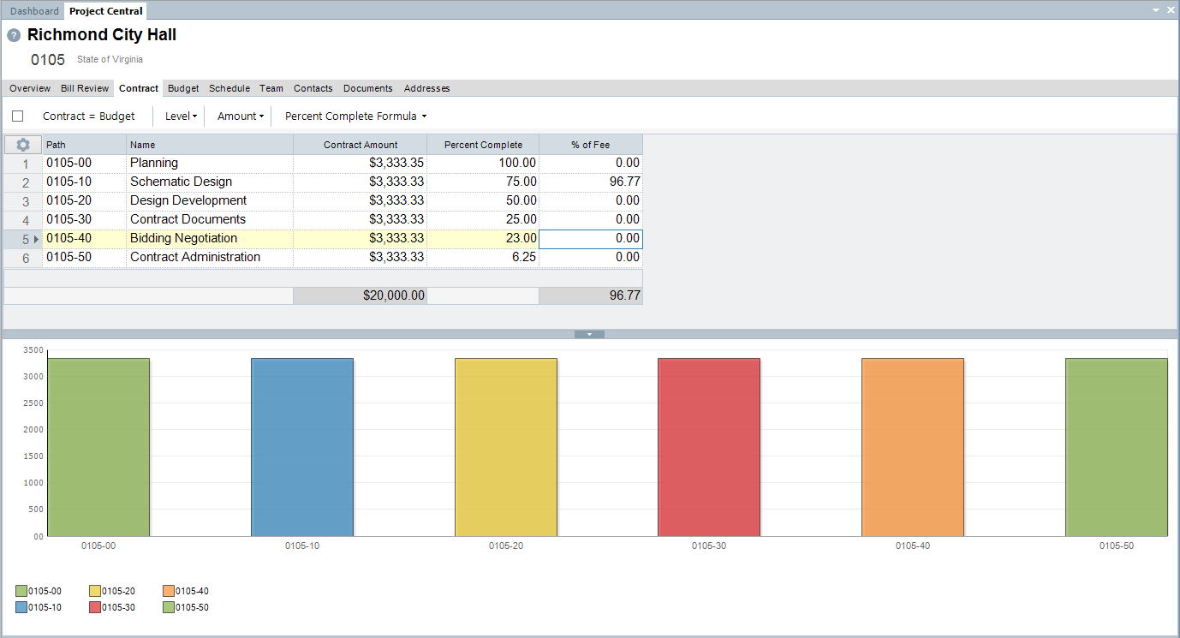Click path cell 0105-50
The height and width of the screenshot is (638, 1180).
coord(85,258)
